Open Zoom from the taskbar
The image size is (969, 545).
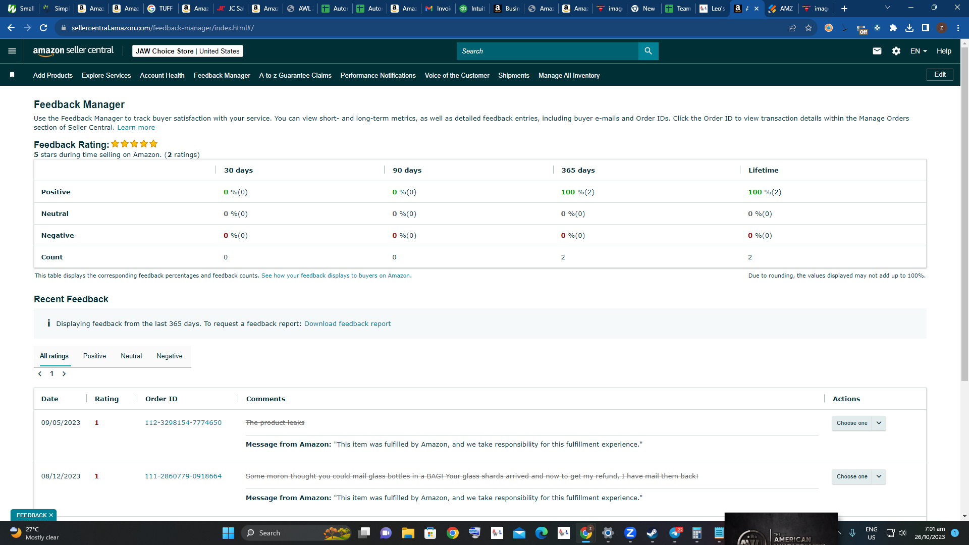click(630, 533)
